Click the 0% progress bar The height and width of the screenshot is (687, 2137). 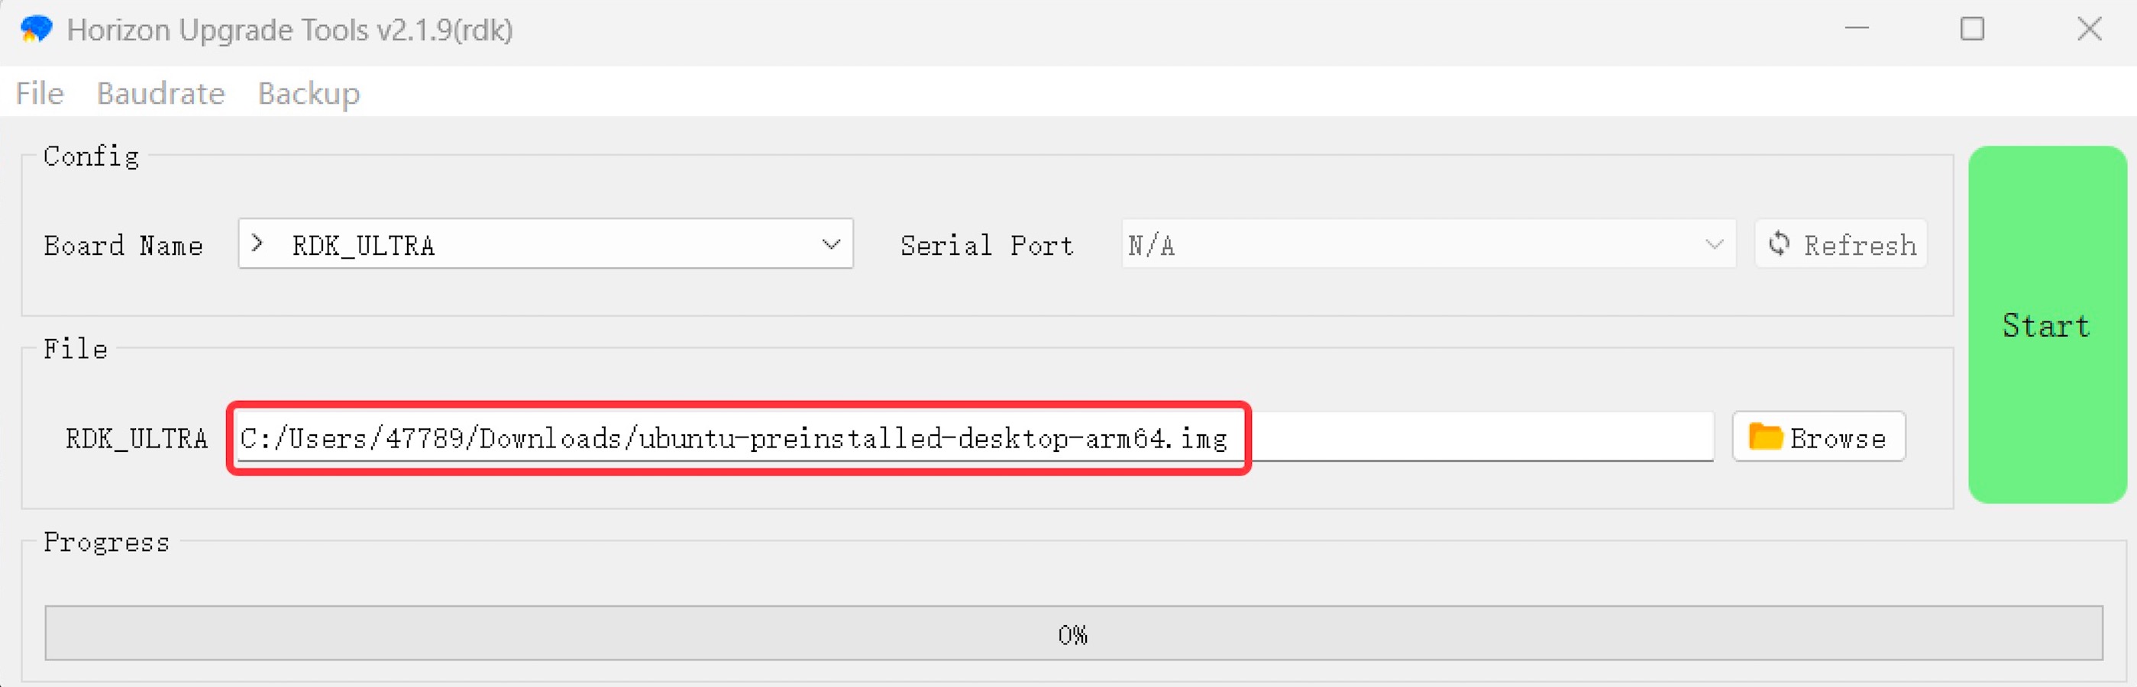tap(1074, 634)
